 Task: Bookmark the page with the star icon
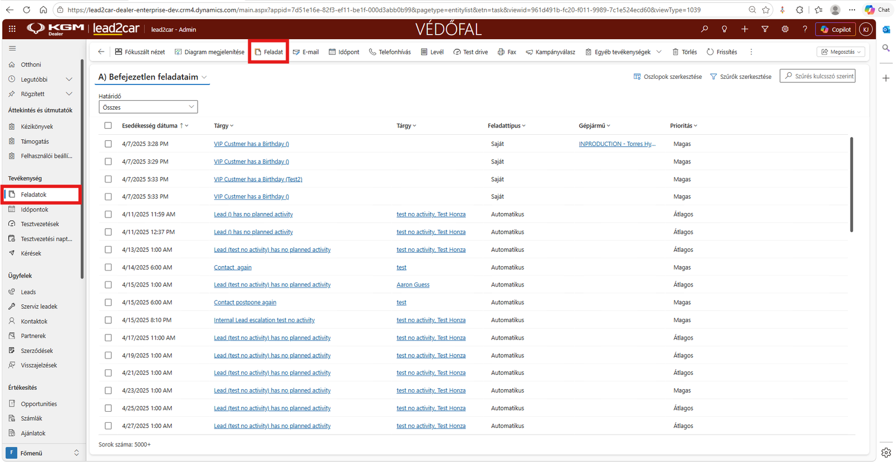(766, 10)
